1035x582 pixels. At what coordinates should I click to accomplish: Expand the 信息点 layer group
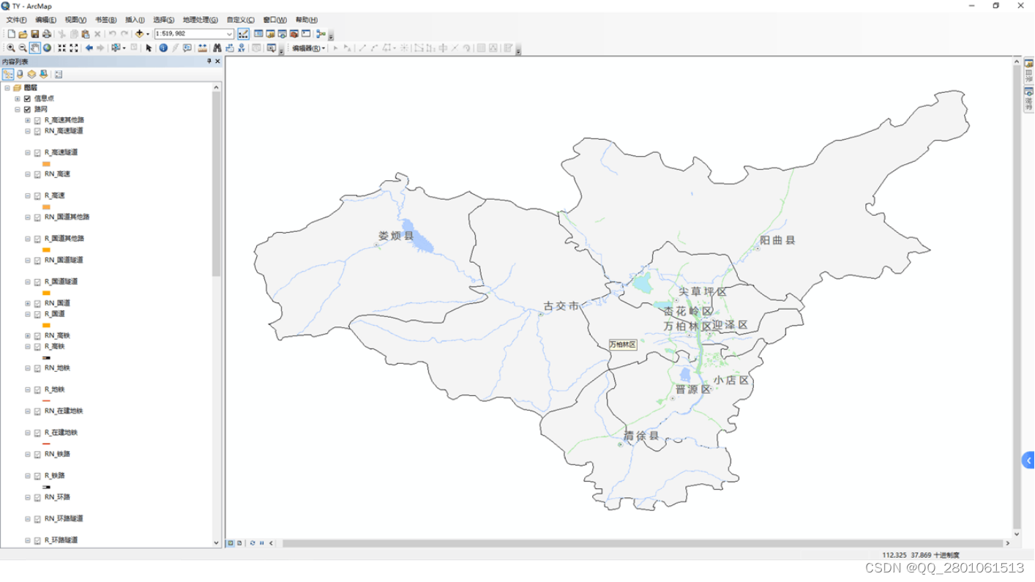click(x=18, y=98)
